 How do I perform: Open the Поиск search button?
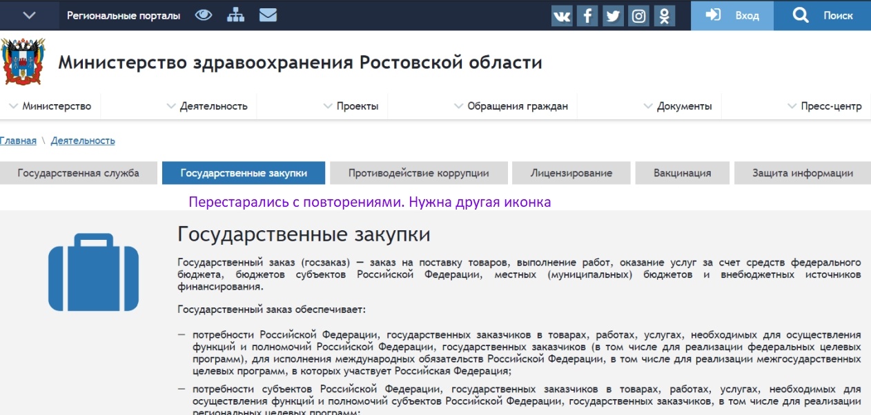pos(823,15)
